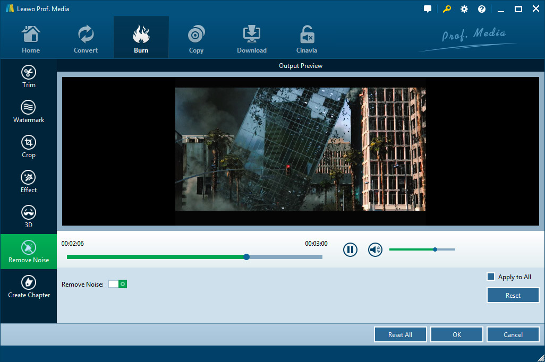Screen dimensions: 545x362
Task: Enable the Apply to All checkbox
Action: pyautogui.click(x=491, y=277)
